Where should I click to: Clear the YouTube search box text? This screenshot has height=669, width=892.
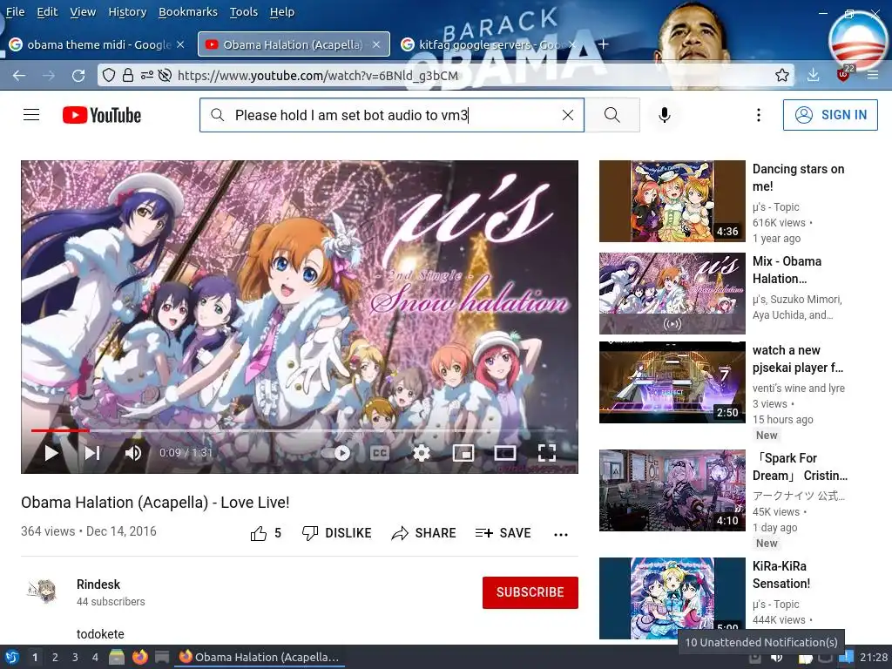coord(568,115)
